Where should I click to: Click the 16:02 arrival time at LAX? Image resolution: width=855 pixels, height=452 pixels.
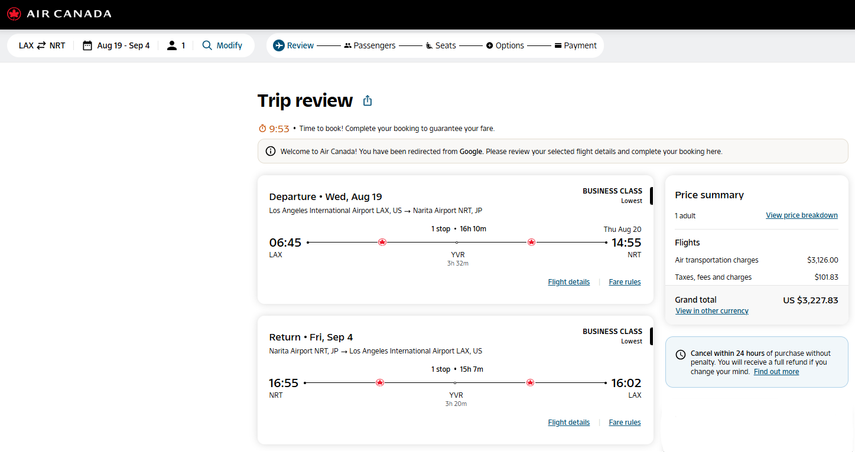[626, 383]
